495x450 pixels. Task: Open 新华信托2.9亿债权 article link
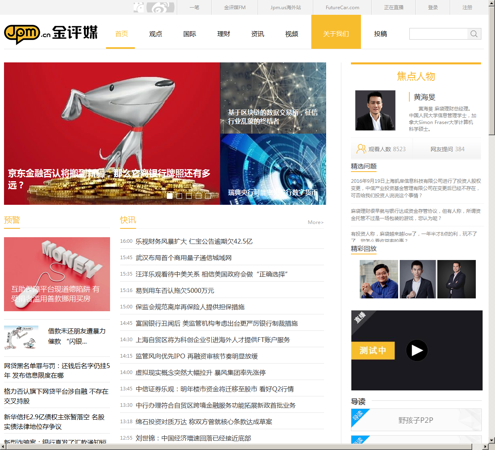(x=54, y=422)
